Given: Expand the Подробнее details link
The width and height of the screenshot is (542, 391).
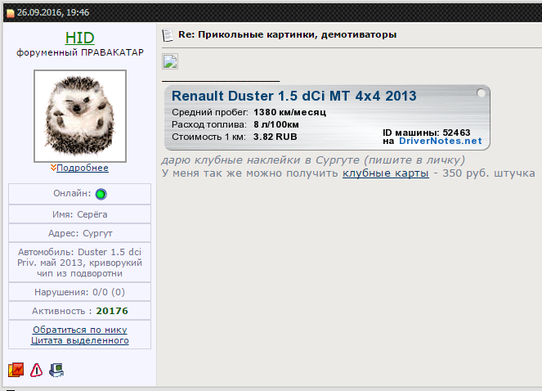Looking at the screenshot, I should (83, 168).
